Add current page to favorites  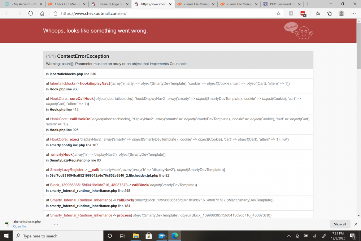[x=278, y=13]
